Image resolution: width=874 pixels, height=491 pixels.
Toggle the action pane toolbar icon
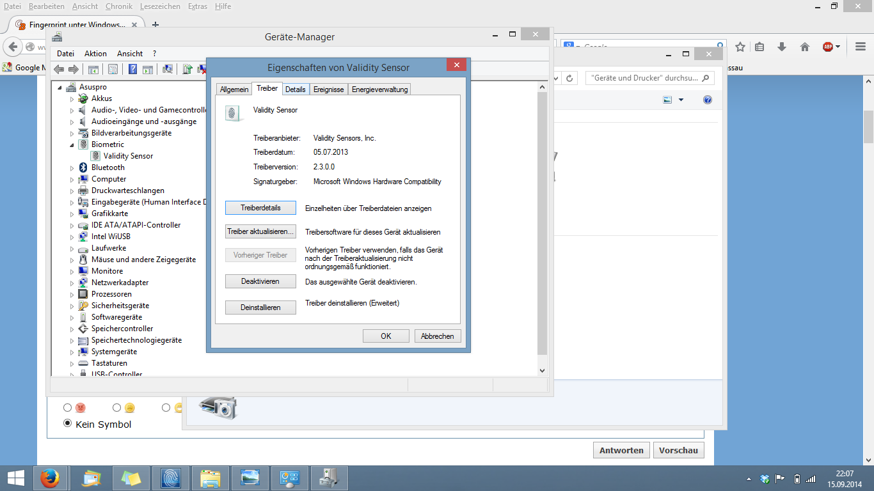click(147, 69)
